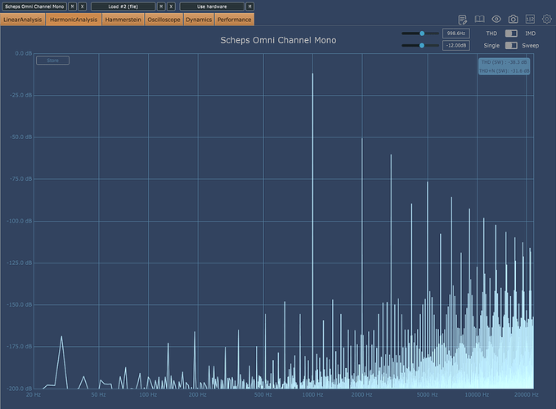
Task: Click the 0.0 dB axis label
Action: click(24, 53)
